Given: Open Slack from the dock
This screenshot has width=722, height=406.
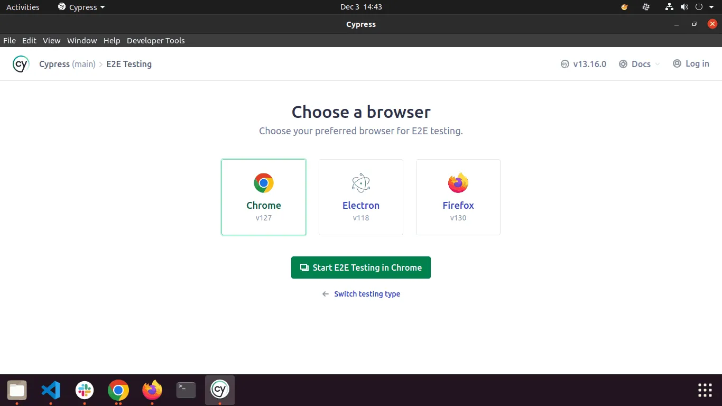Looking at the screenshot, I should (85, 390).
